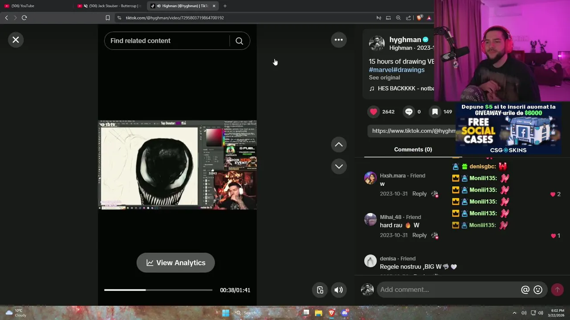Go back in browser history
Image resolution: width=570 pixels, height=320 pixels.
point(6,18)
